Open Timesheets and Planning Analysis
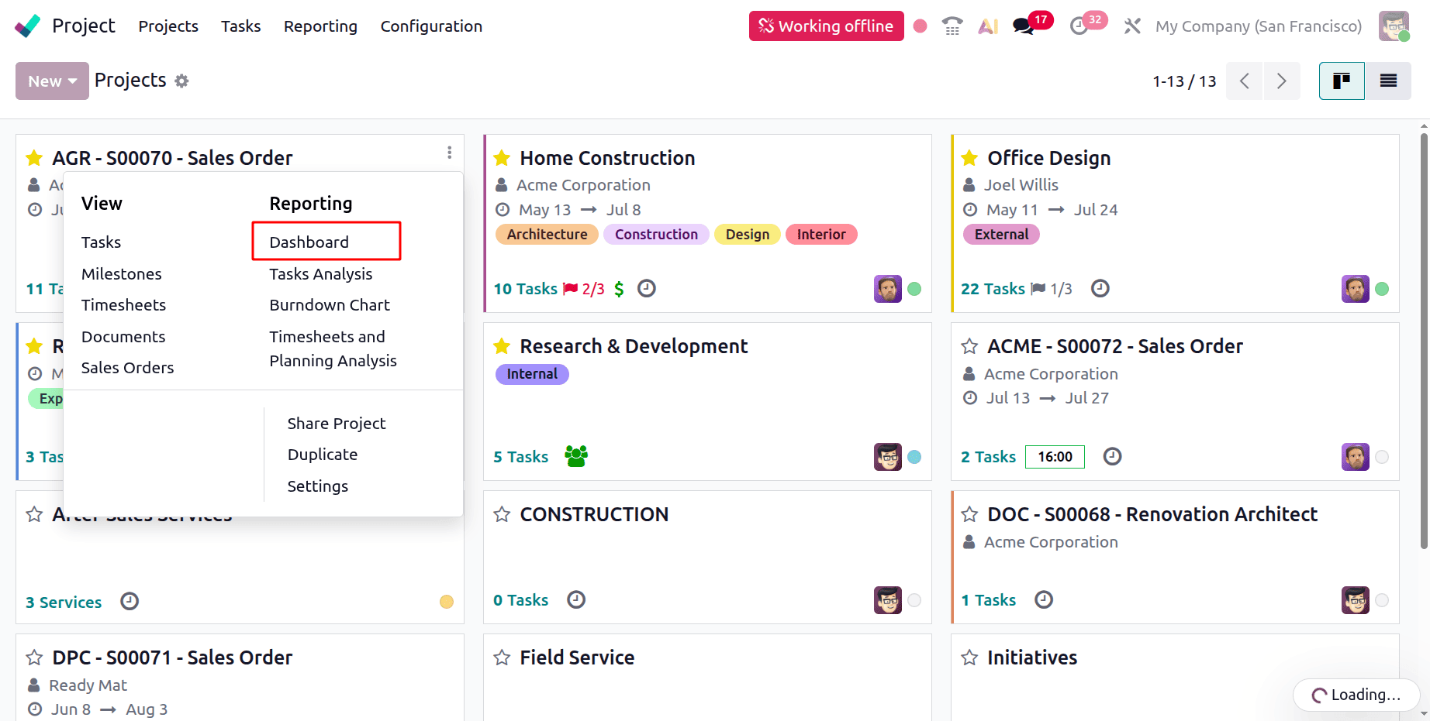The height and width of the screenshot is (721, 1430). pos(333,348)
